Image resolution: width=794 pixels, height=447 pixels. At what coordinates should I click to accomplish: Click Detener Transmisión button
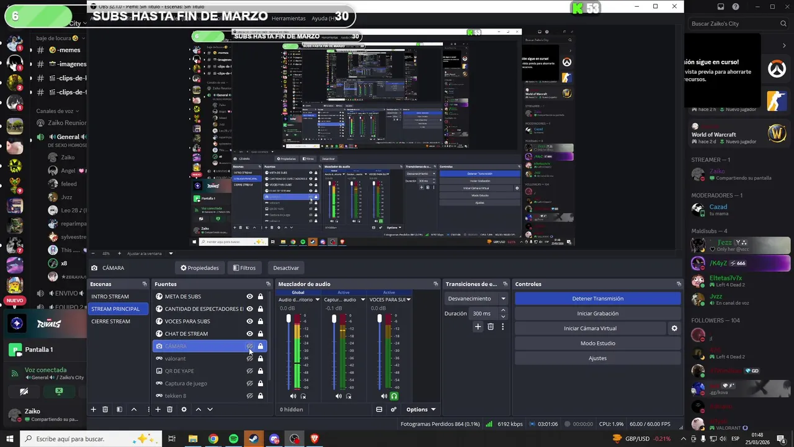point(597,299)
